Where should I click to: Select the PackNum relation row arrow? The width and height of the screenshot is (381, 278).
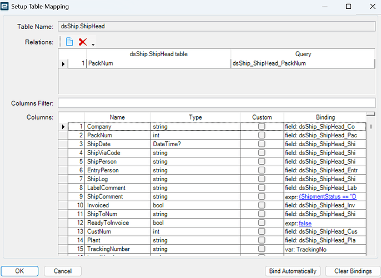[63, 64]
